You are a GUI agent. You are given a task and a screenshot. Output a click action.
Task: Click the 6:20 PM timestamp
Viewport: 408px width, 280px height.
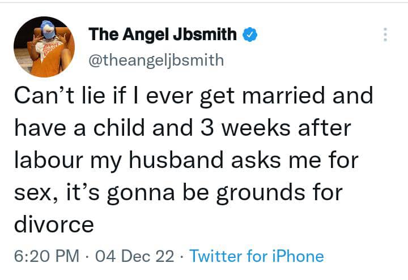(46, 256)
